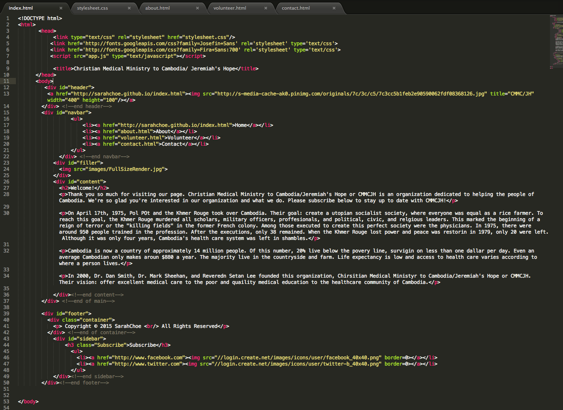Viewport: 563px width, 410px height.
Task: Click the facebook.com link line
Action: tap(257, 358)
